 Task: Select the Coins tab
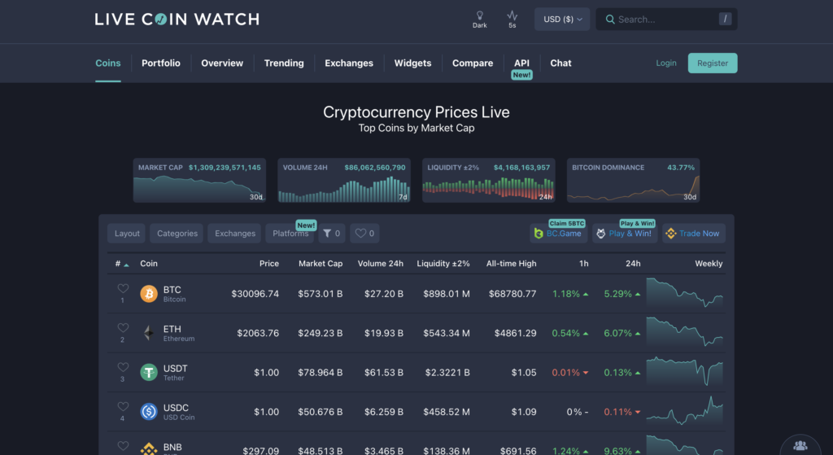108,63
